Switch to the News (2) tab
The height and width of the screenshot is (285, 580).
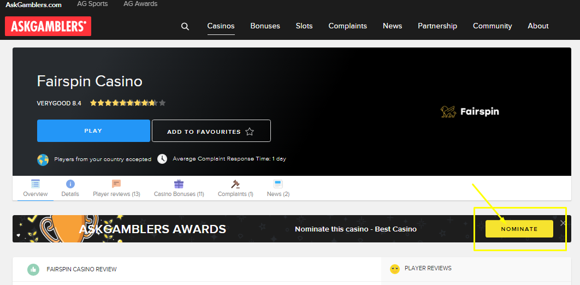(x=278, y=188)
